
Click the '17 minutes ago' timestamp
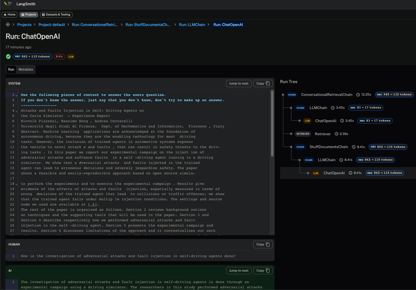pos(19,47)
